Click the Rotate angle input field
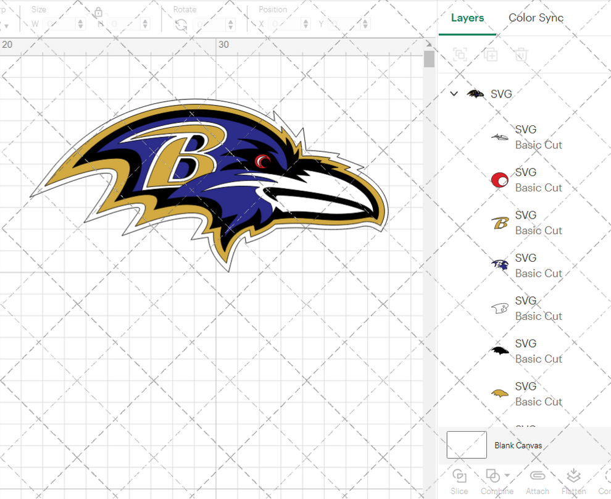 210,23
